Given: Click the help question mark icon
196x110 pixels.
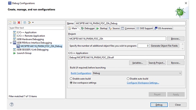Looking at the screenshot, I should pos(12,105).
